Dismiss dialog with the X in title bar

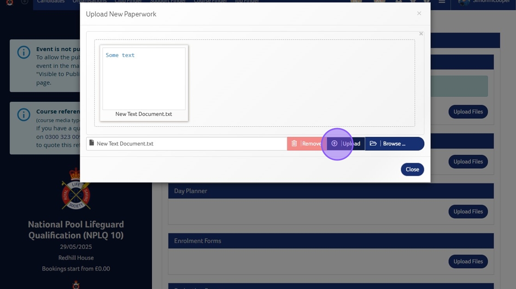click(x=419, y=13)
